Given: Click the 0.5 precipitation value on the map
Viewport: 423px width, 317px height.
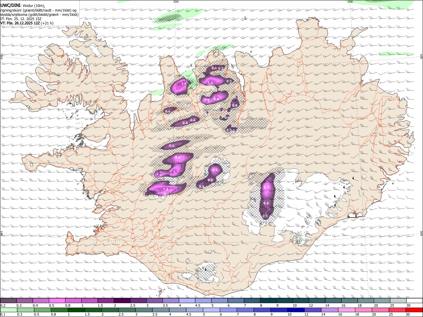Looking at the screenshot, I should point(210,180).
